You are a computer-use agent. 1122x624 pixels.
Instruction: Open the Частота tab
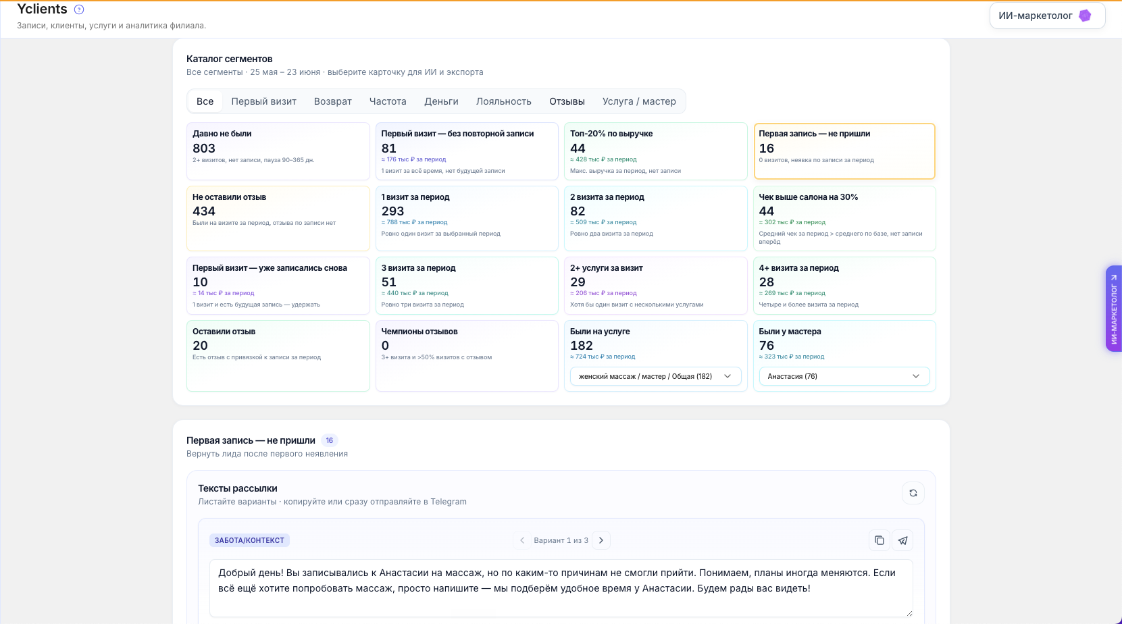[388, 101]
